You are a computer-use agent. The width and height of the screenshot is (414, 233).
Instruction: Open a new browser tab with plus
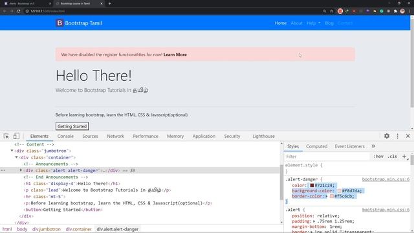(109, 4)
